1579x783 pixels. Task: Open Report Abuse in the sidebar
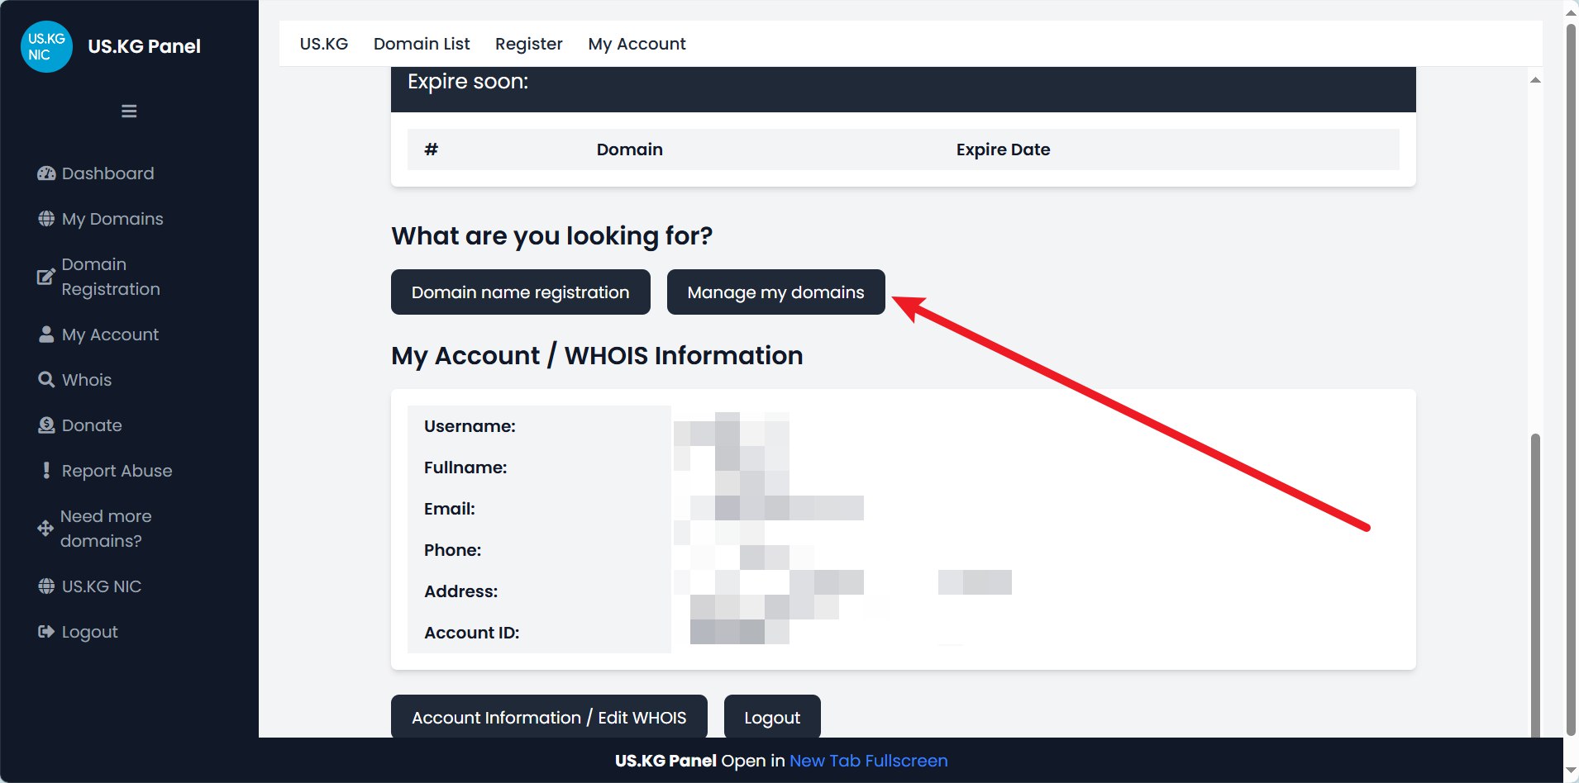[x=117, y=471]
